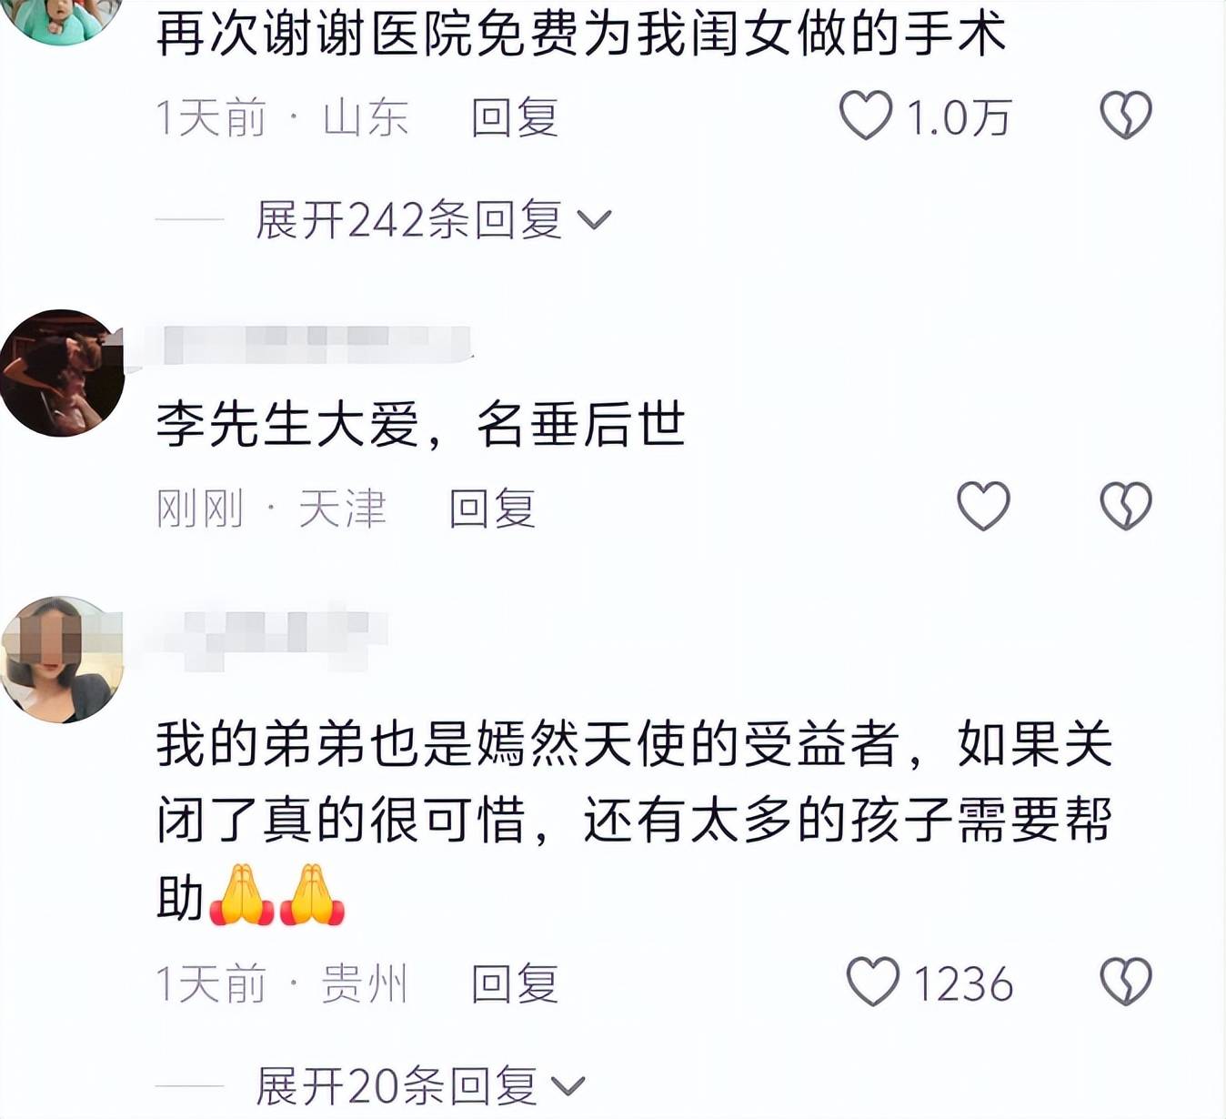Like the 贵州 comment showing 1236 likes

click(873, 982)
